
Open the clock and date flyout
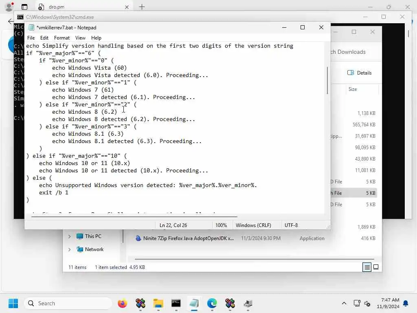pyautogui.click(x=388, y=303)
